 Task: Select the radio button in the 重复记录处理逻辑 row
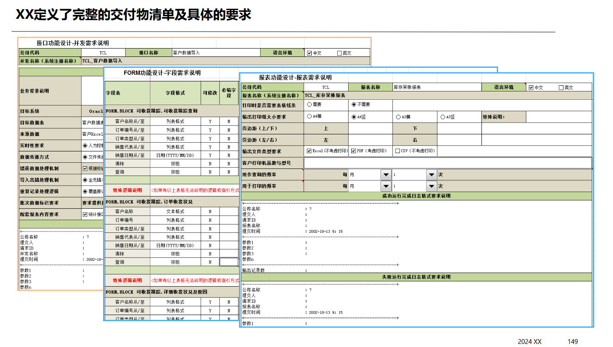(x=85, y=191)
